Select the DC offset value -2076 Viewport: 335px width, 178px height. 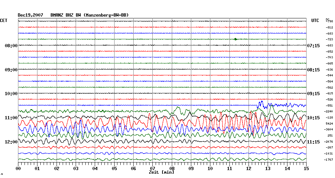329,142
